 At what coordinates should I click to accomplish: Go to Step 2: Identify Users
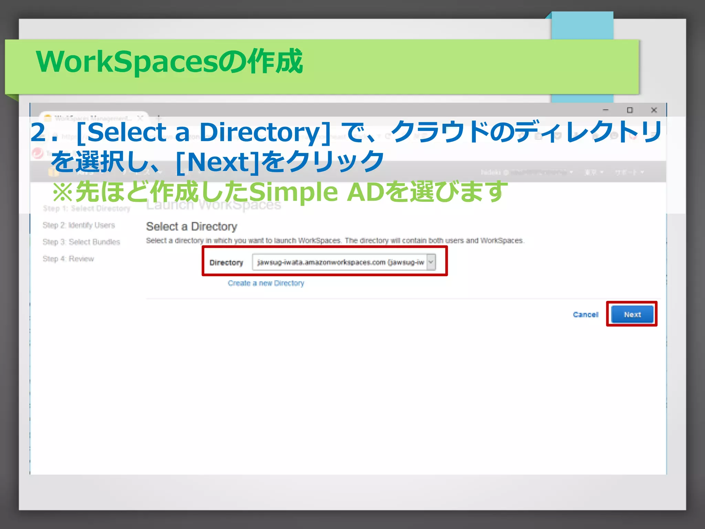79,225
